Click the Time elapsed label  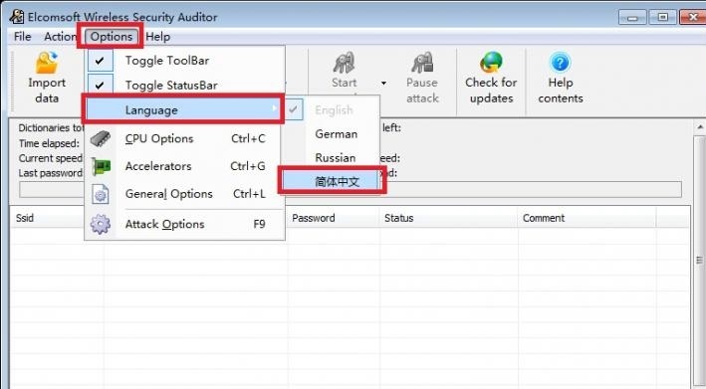[x=49, y=143]
